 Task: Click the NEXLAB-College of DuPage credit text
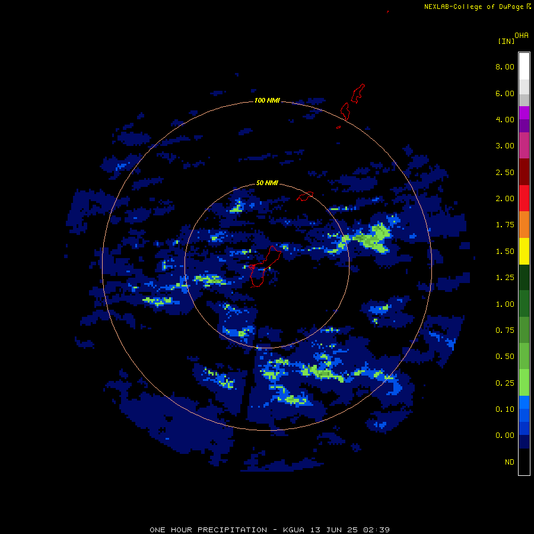[x=473, y=7]
